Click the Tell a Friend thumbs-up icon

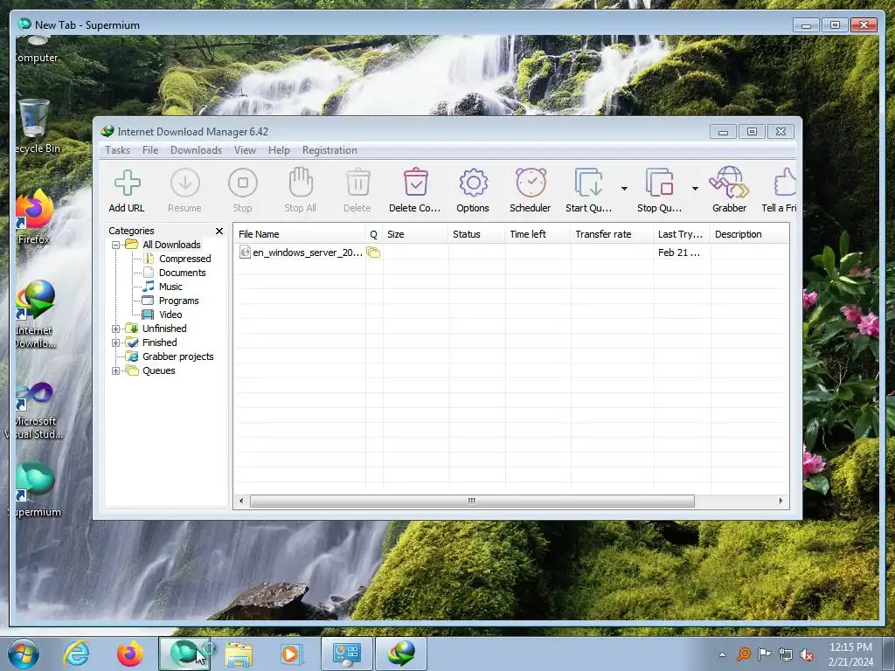(785, 182)
